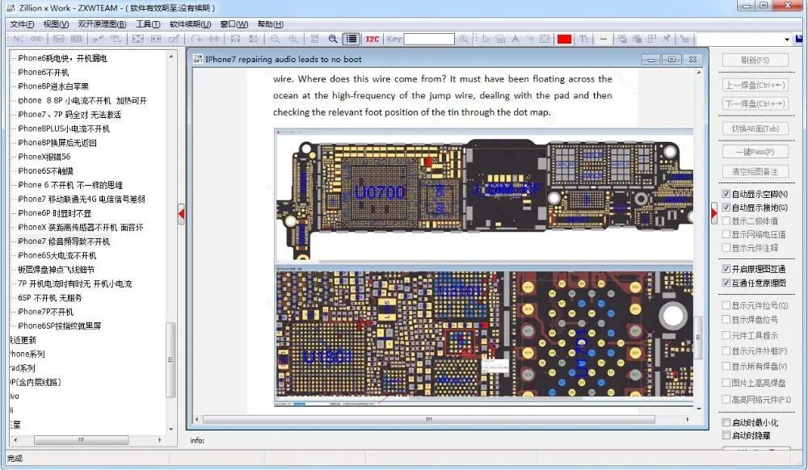Open the 帮助(H) menu
Image resolution: width=808 pixels, height=470 pixels.
pyautogui.click(x=271, y=24)
